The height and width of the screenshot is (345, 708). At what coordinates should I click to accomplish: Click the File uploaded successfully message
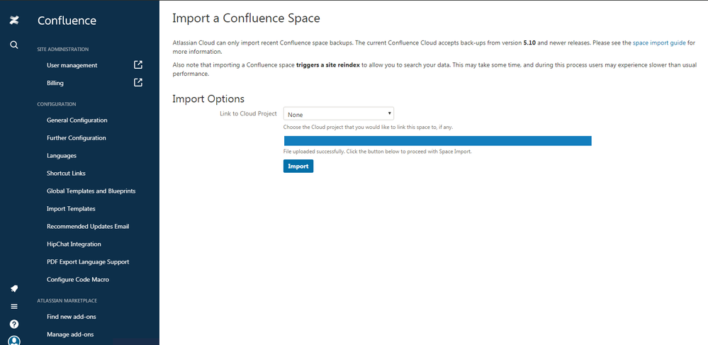pyautogui.click(x=378, y=152)
